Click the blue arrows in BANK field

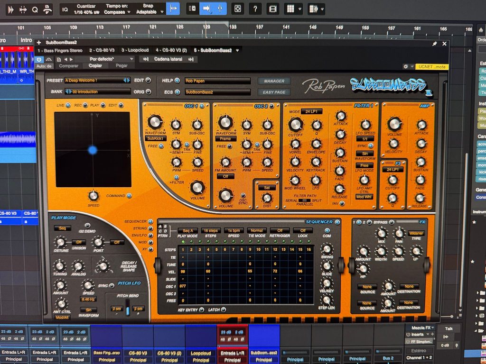[68, 91]
